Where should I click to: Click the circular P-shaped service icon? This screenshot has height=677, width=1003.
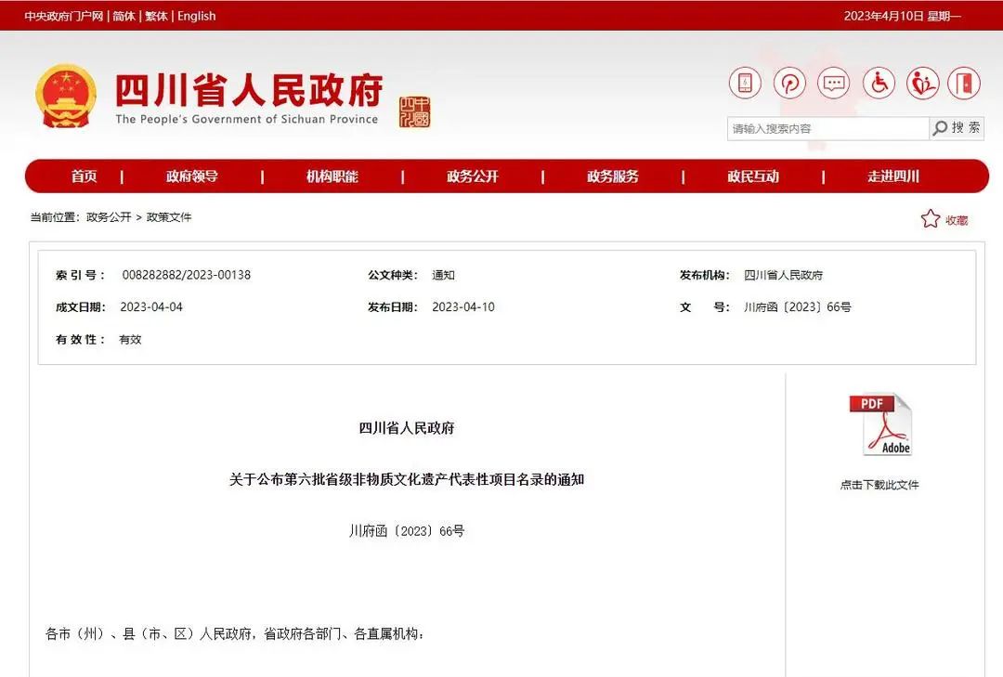[x=789, y=84]
